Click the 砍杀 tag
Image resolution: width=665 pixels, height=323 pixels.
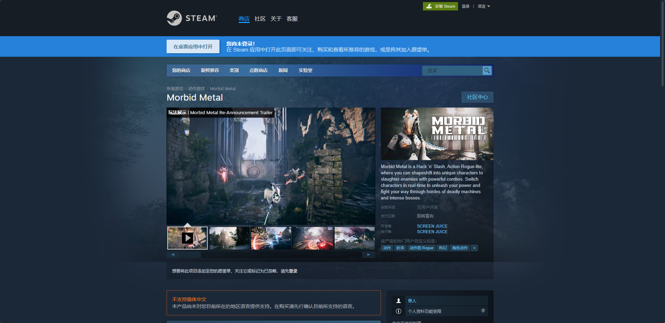[400, 248]
